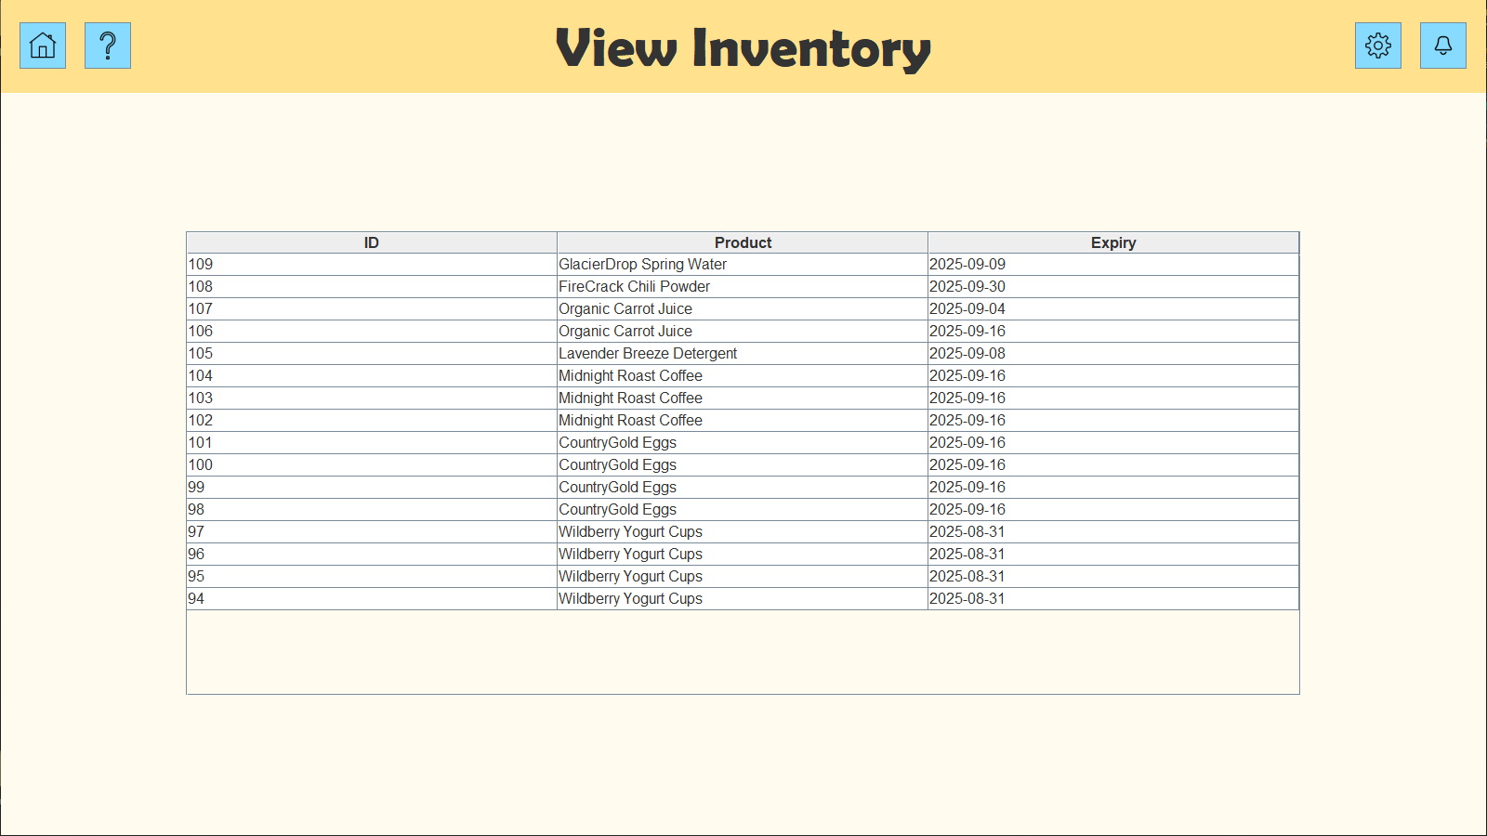Select ID cell 108
The height and width of the screenshot is (836, 1487).
click(x=372, y=287)
